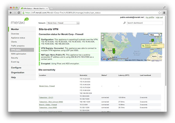Open the Chrome hamburger menu
175x123 pixels.
coord(164,13)
